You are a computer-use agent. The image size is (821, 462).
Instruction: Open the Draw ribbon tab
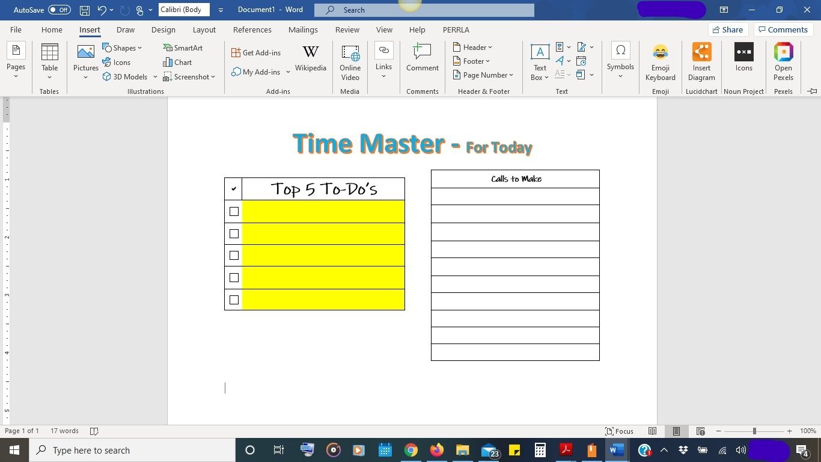click(125, 29)
